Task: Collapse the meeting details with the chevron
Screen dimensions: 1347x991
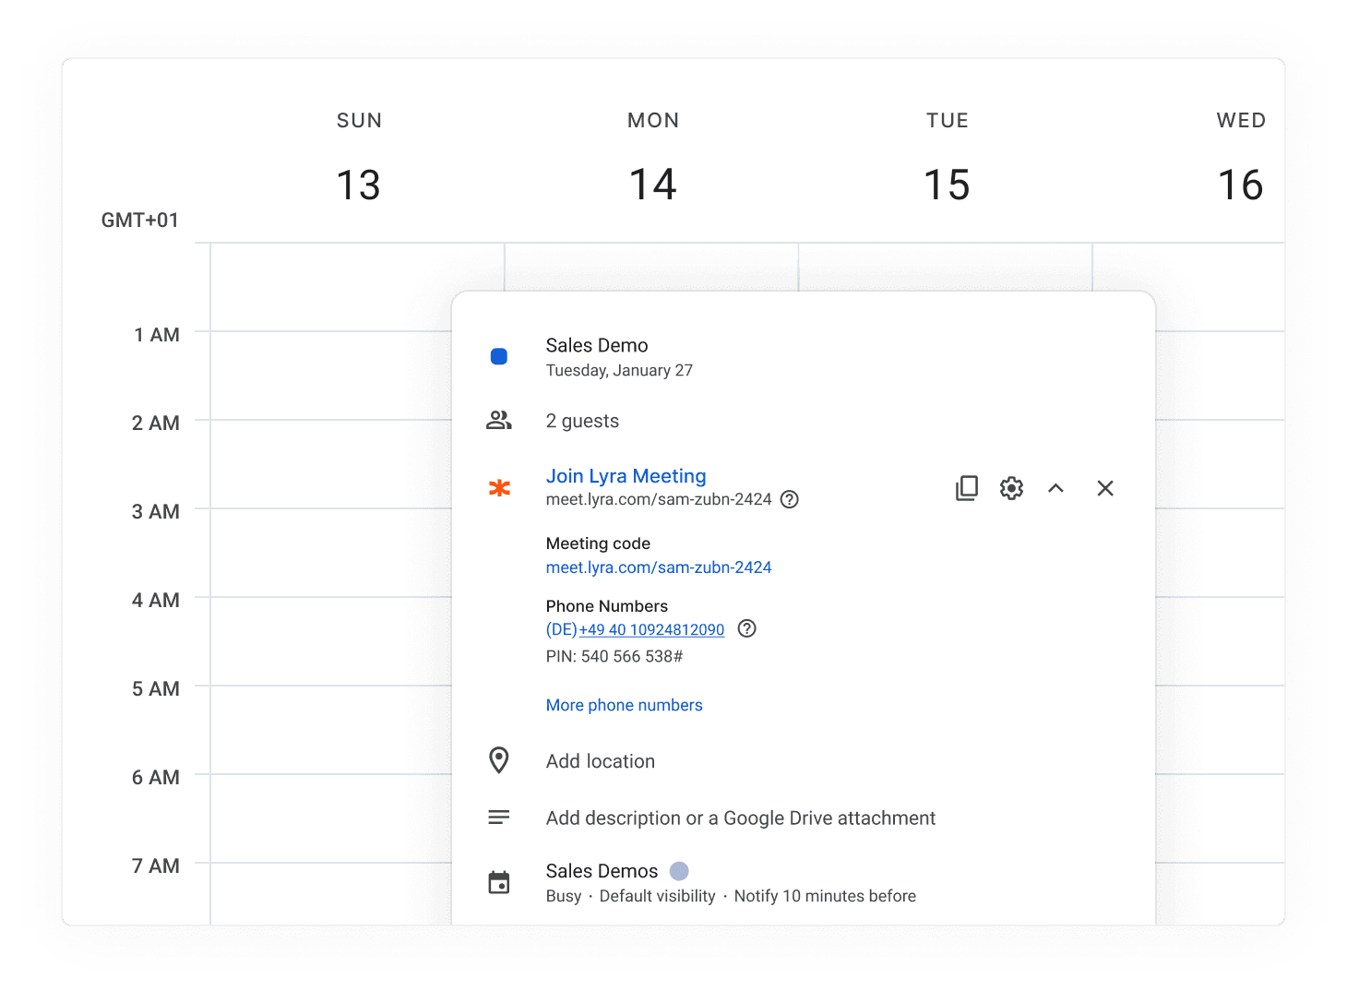Action: (1056, 488)
